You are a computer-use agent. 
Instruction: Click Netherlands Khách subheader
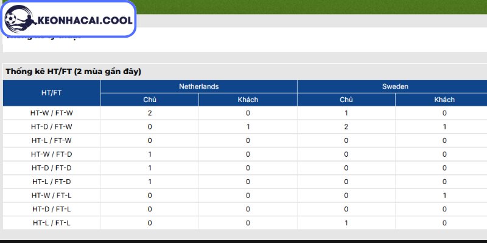click(248, 100)
